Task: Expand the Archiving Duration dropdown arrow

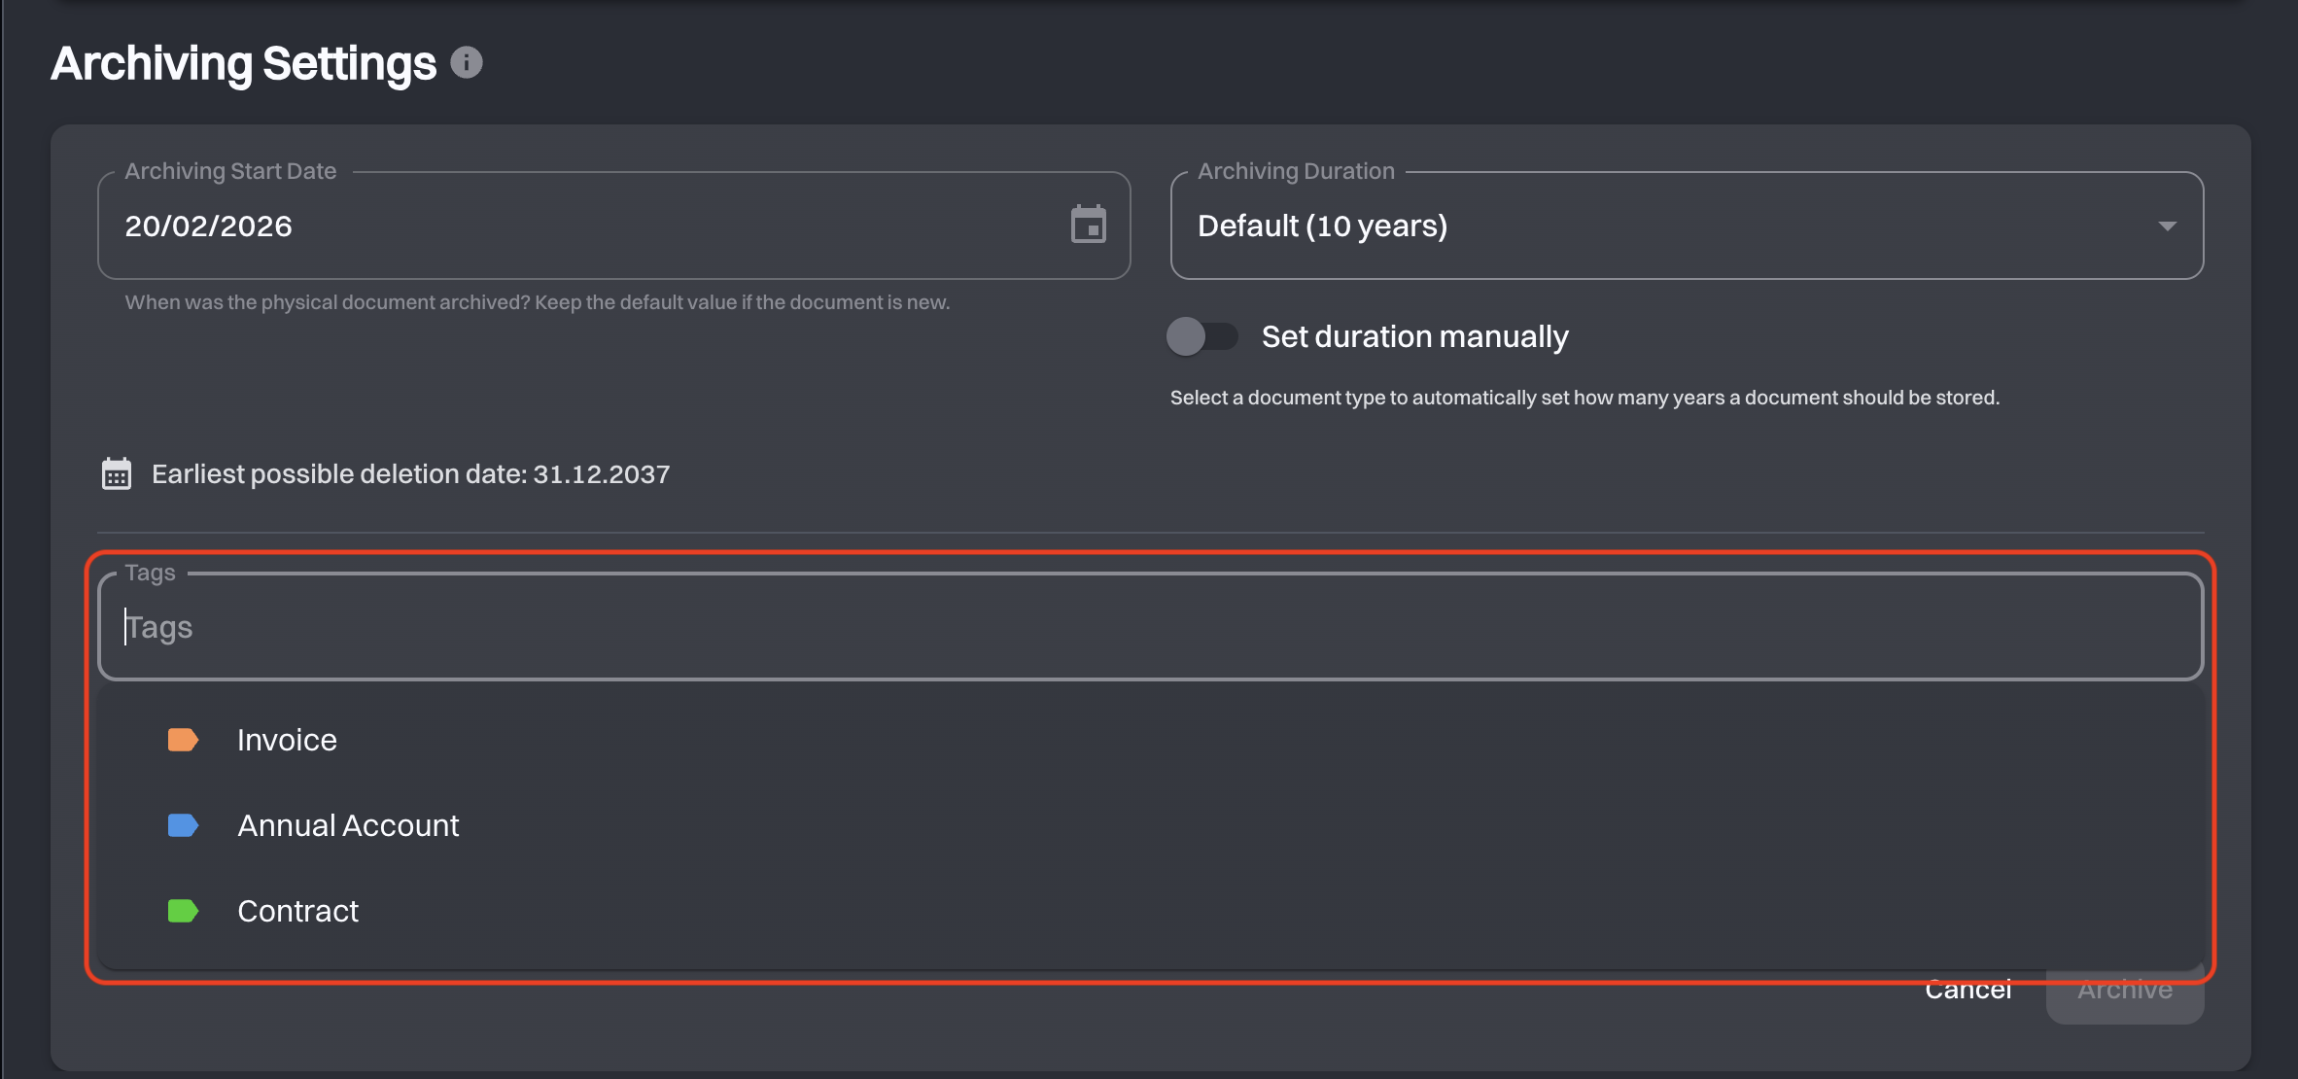Action: (x=2167, y=226)
